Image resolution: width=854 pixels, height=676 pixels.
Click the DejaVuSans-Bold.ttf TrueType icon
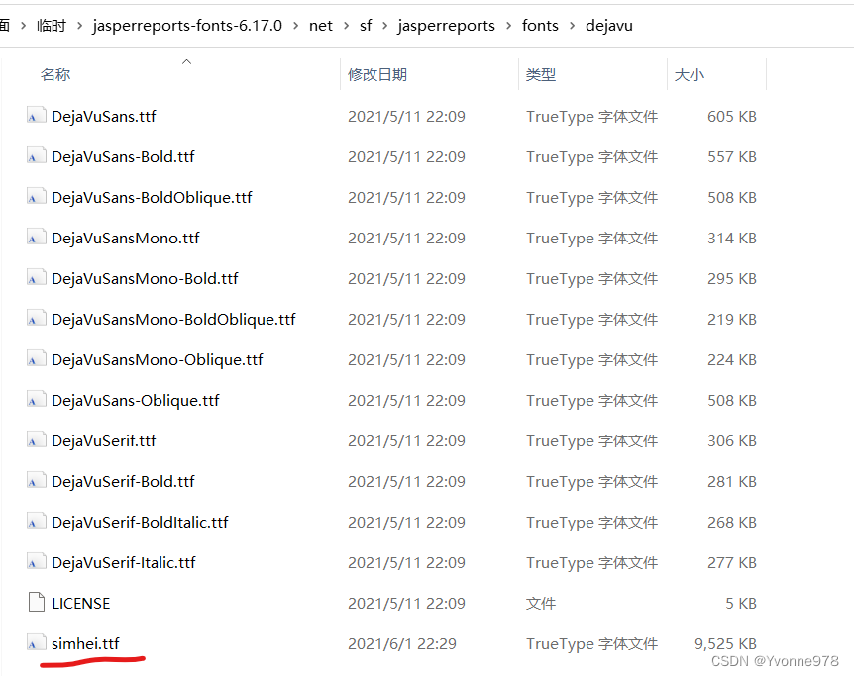[x=36, y=156]
